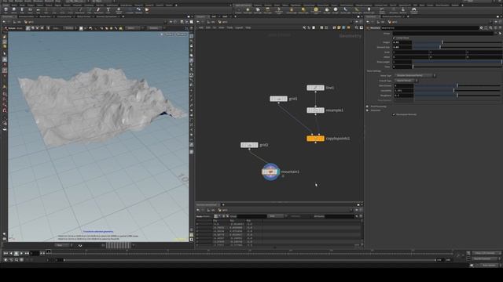
Task: Select the Font tool with the T icon
Action: pos(108,10)
